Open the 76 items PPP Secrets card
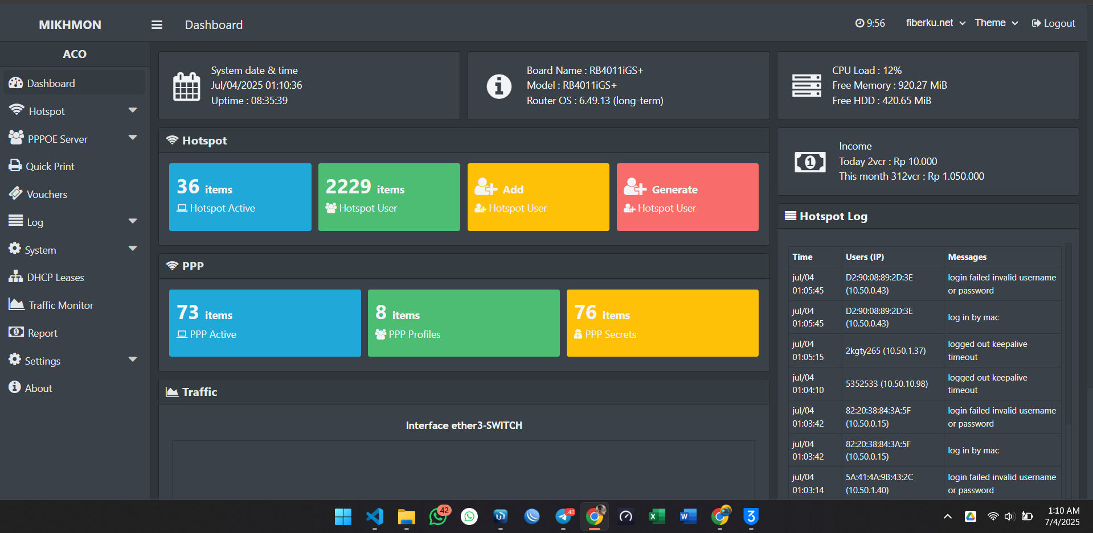 click(662, 323)
